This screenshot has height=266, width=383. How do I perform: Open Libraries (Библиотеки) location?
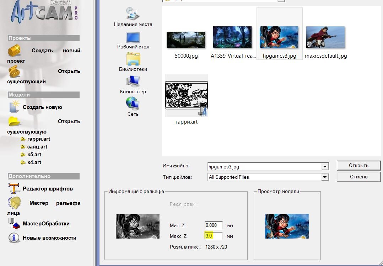[133, 62]
